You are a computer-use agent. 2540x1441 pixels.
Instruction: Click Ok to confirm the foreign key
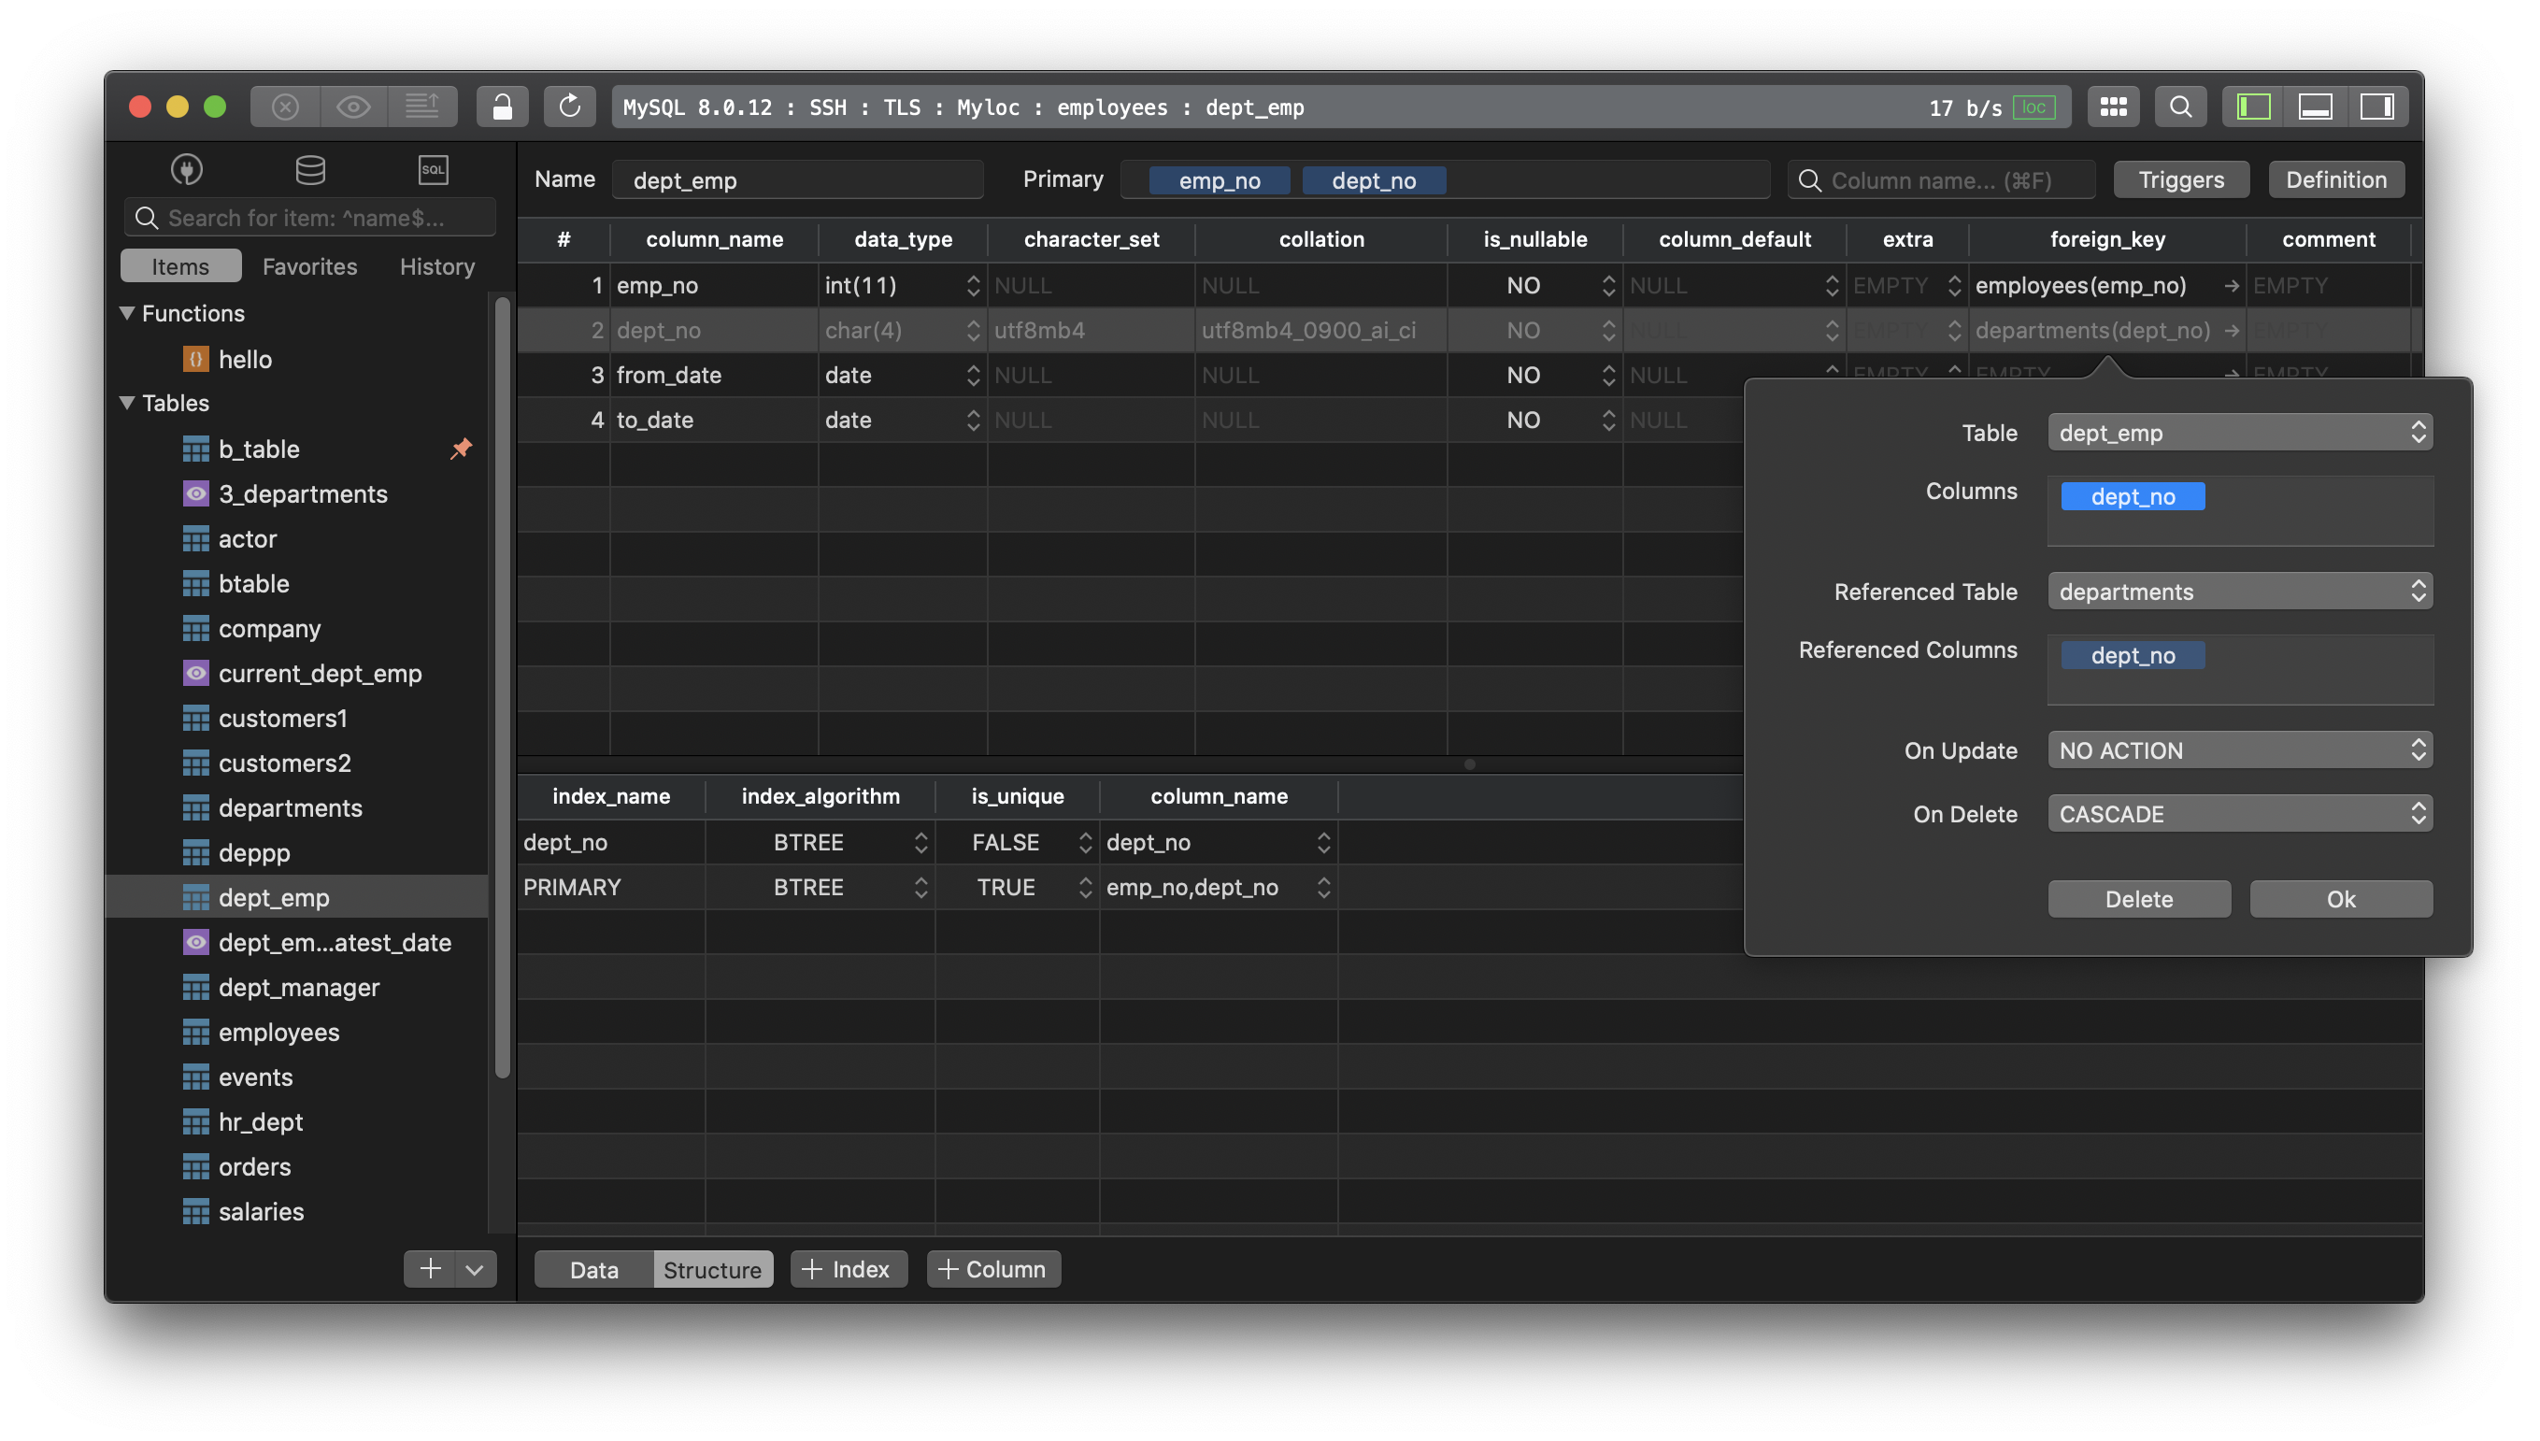[2340, 898]
